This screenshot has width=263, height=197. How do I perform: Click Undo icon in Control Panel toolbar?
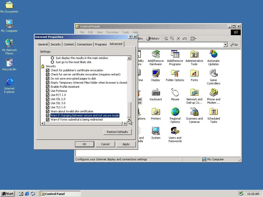[x=184, y=38]
